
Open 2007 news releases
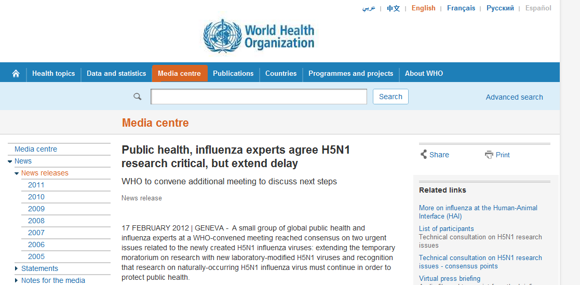click(36, 233)
